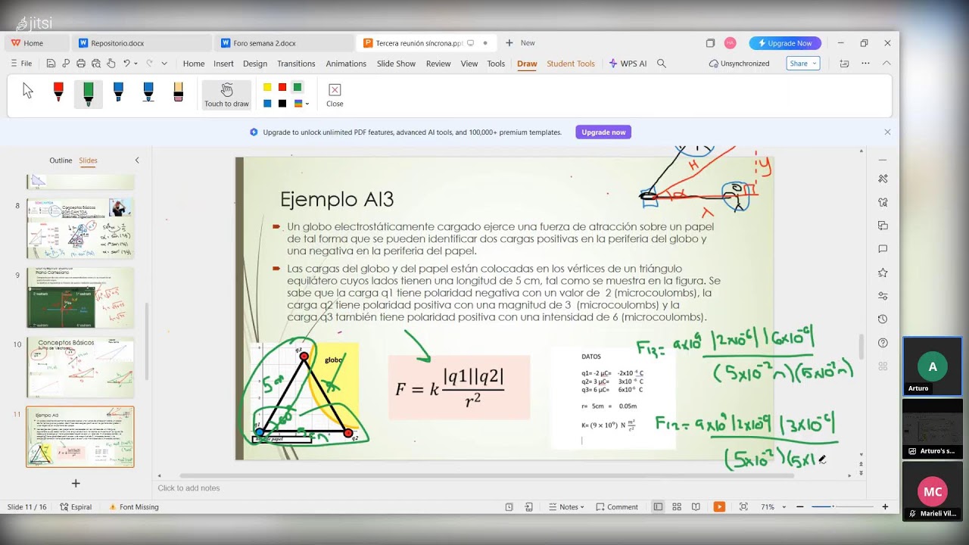969x545 pixels.
Task: Pick the black ink color swatch
Action: 282,104
